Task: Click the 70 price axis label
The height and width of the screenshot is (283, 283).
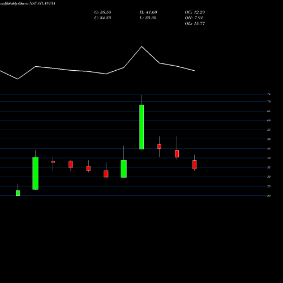Action: 269,101
